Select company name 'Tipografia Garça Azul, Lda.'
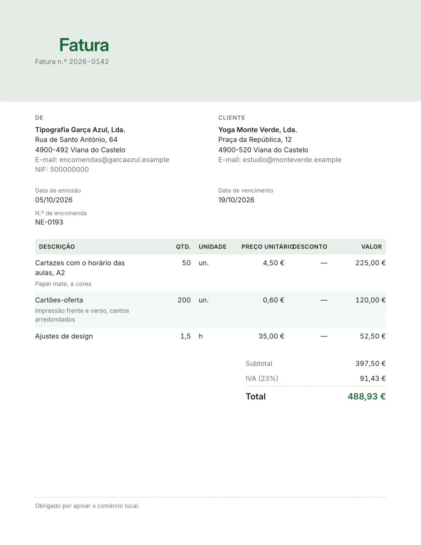 (80, 130)
